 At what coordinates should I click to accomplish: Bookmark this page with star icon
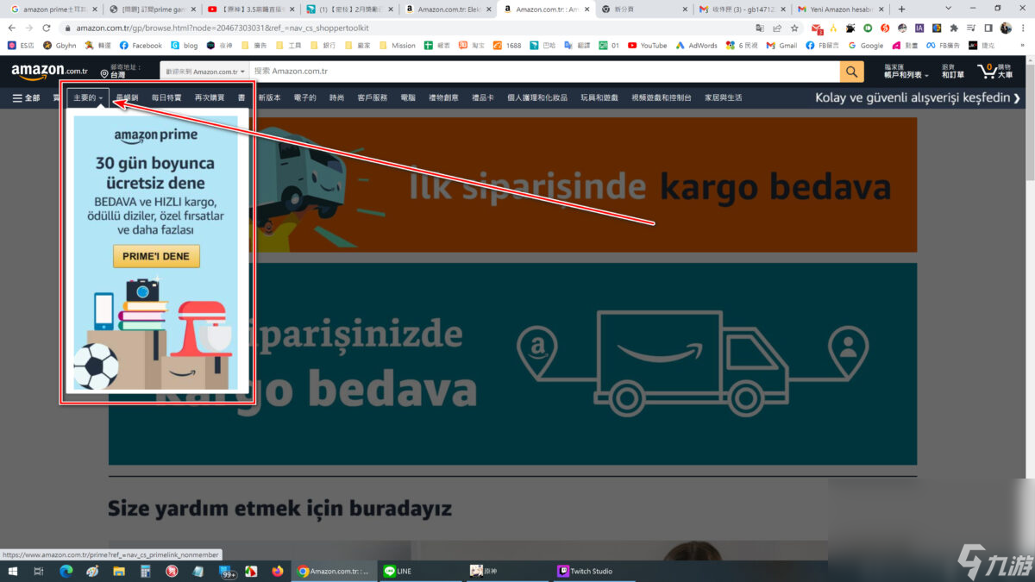(794, 28)
